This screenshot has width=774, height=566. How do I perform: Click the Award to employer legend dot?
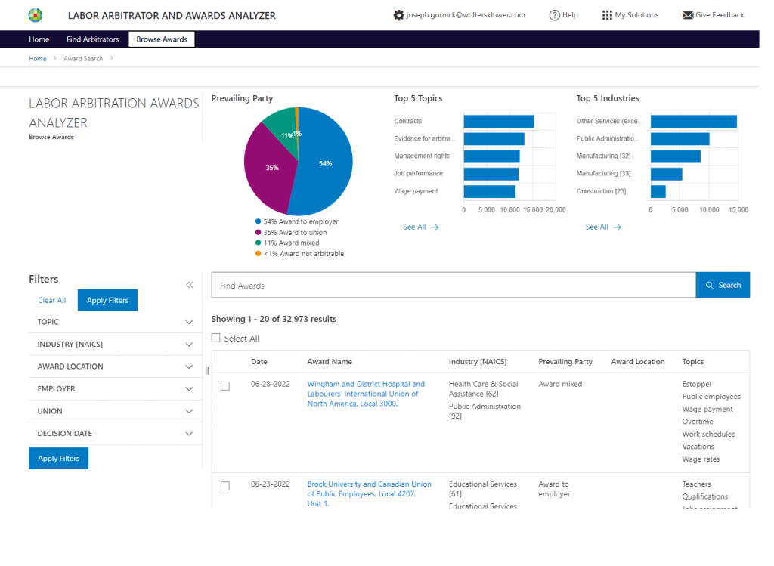pyautogui.click(x=259, y=221)
